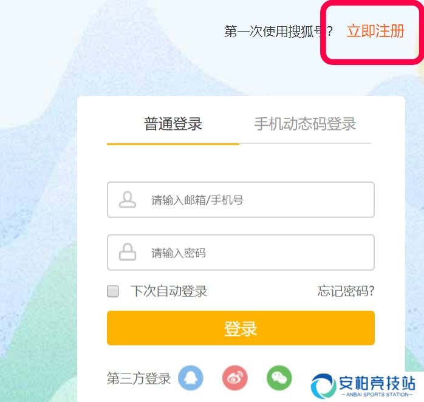Click the user silhouette icon in the account field
Image resolution: width=424 pixels, height=402 pixels.
(x=128, y=200)
